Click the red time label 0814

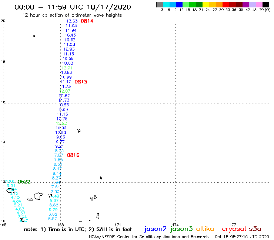click(x=87, y=21)
